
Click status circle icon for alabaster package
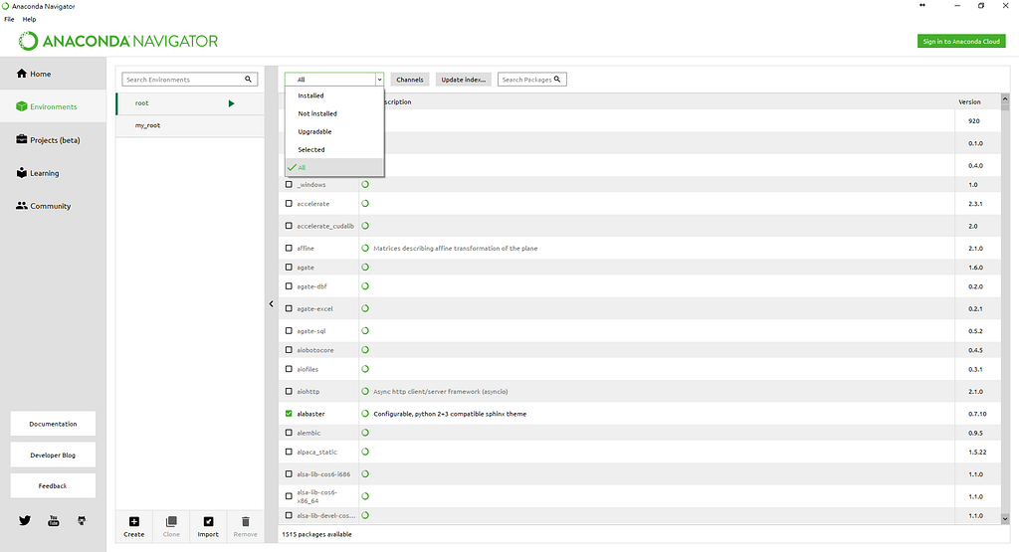[365, 414]
